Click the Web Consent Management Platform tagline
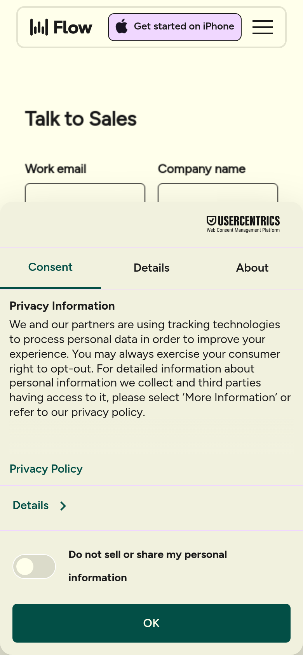This screenshot has width=303, height=655. (243, 230)
